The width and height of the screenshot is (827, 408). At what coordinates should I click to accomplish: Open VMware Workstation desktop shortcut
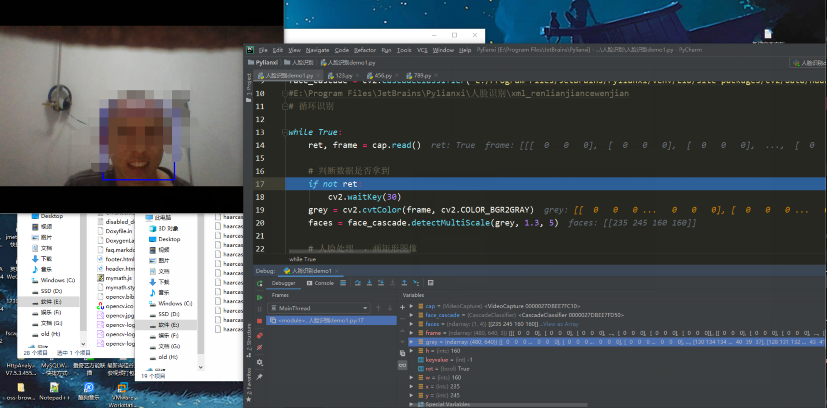click(x=123, y=395)
